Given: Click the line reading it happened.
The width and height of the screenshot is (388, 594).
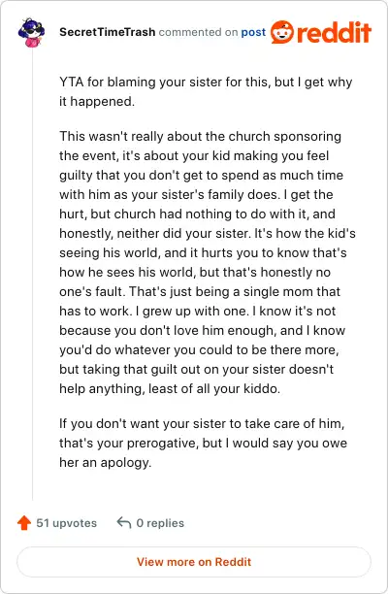Looking at the screenshot, I should 97,102.
